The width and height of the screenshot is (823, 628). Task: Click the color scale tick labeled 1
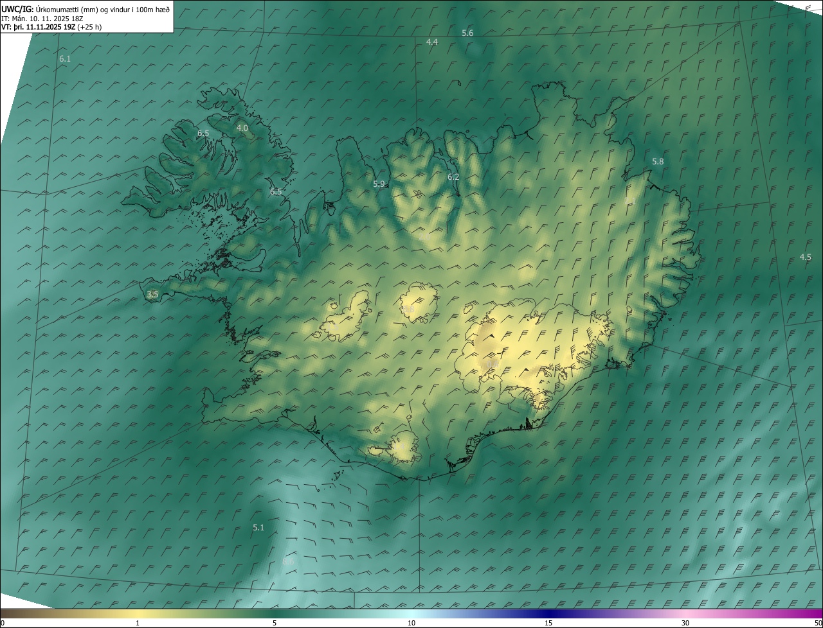pos(138,623)
